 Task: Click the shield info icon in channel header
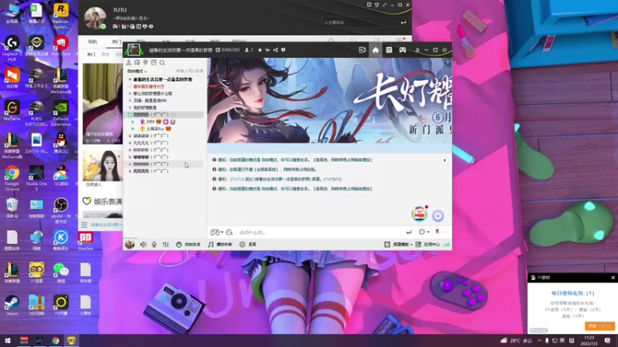(x=283, y=50)
